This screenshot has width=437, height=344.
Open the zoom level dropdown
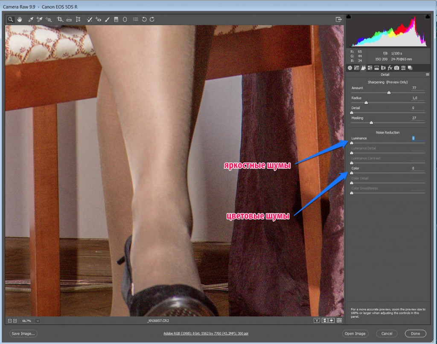(38, 321)
